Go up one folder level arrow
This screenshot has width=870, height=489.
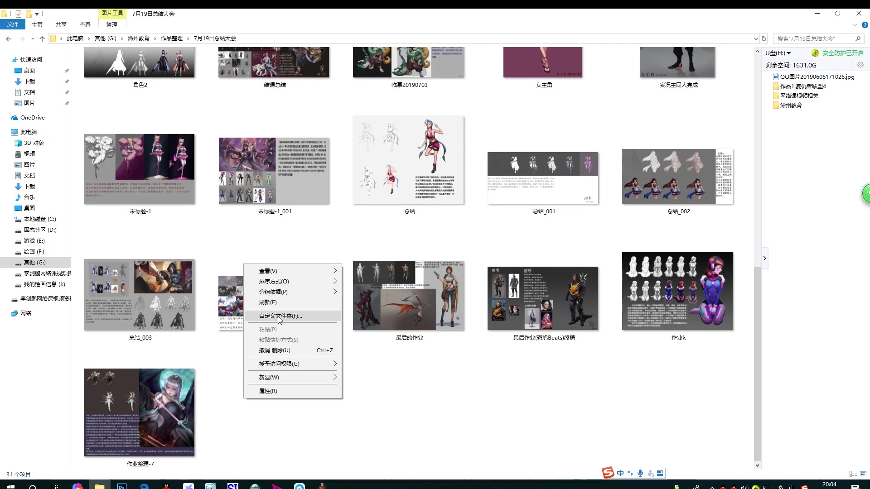click(x=42, y=39)
